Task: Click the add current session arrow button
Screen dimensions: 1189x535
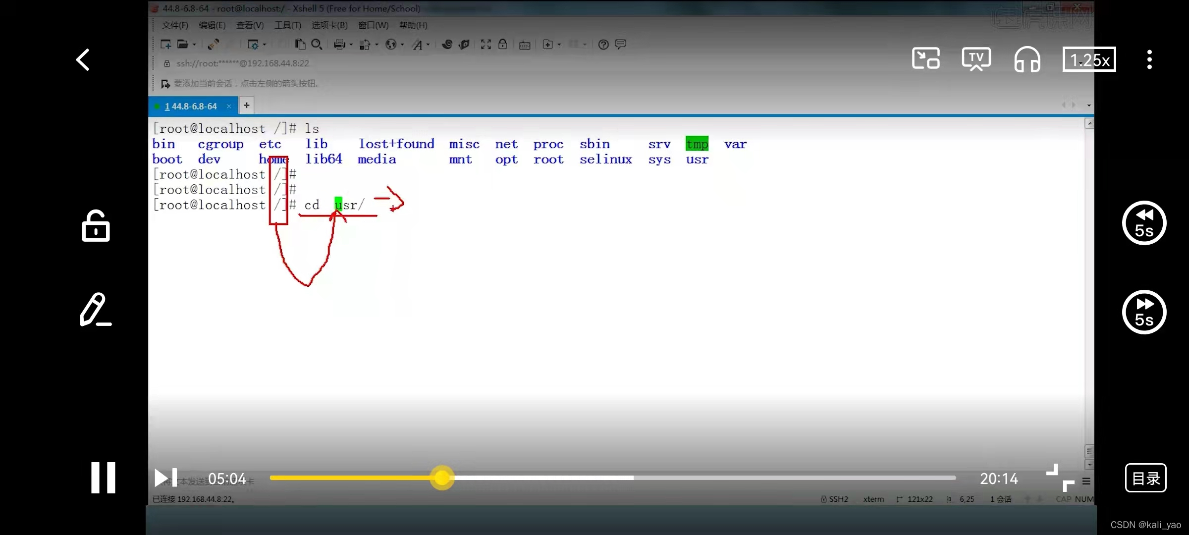Action: (165, 84)
